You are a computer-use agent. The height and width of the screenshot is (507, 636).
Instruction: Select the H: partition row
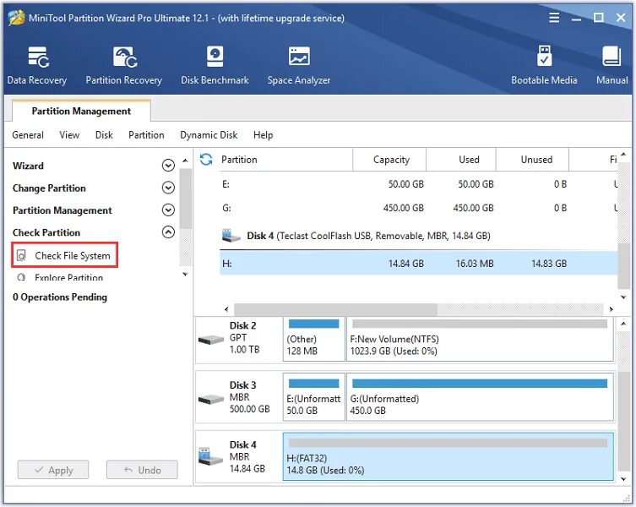[419, 264]
